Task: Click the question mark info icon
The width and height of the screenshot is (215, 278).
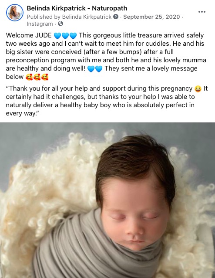Action: pos(116,17)
